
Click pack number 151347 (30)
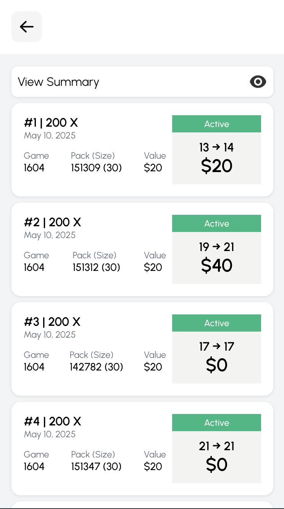(x=96, y=467)
